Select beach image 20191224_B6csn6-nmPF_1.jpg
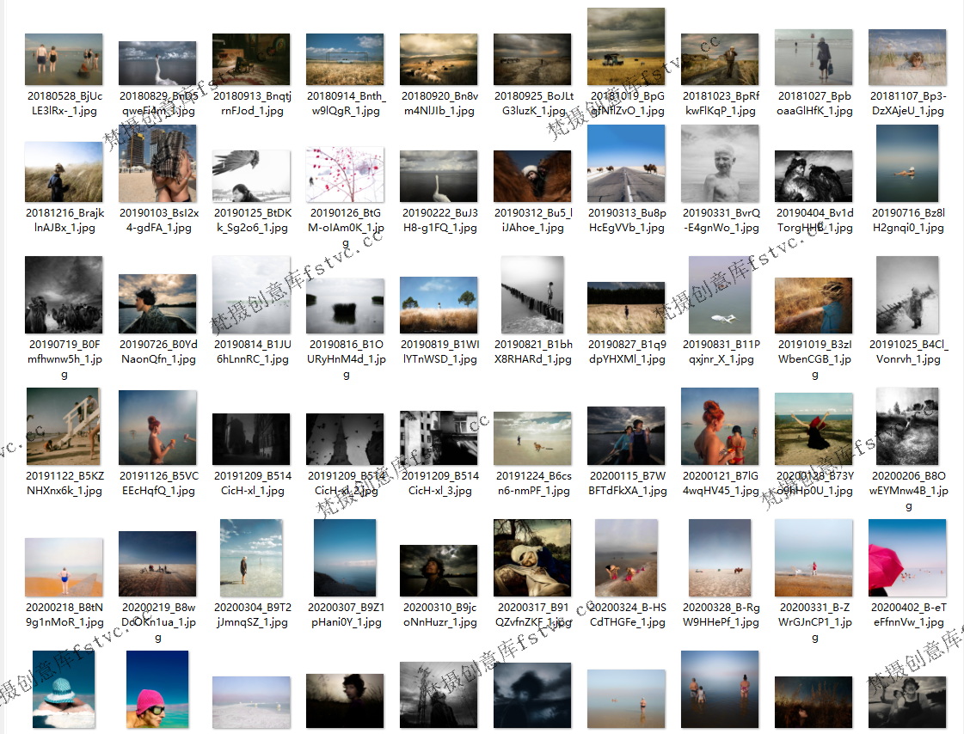 click(x=532, y=438)
